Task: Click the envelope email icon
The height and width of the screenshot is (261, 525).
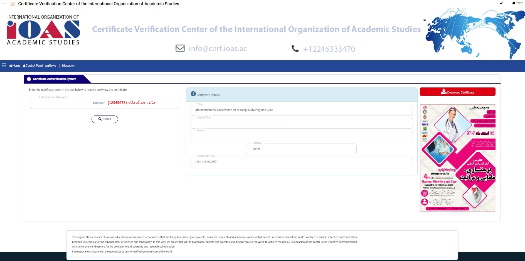Action: (x=180, y=48)
